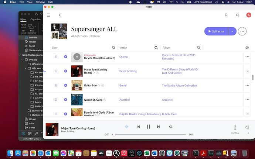Open the Guitar Man album cover thumbnail
This screenshot has width=255, height=159.
[77, 85]
